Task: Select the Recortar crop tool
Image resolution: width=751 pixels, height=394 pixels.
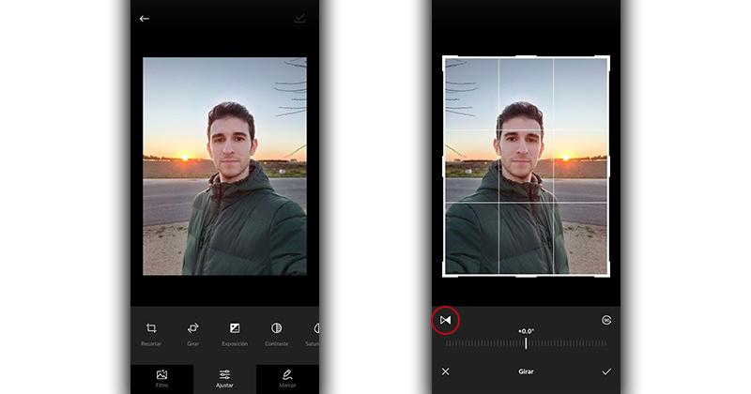Action: click(151, 334)
